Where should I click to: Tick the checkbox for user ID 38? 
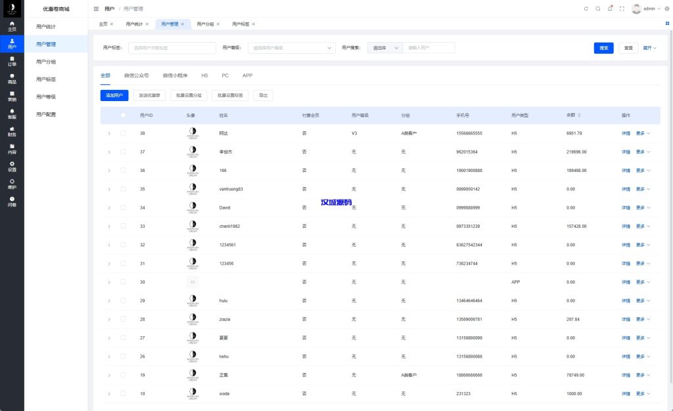coord(123,133)
